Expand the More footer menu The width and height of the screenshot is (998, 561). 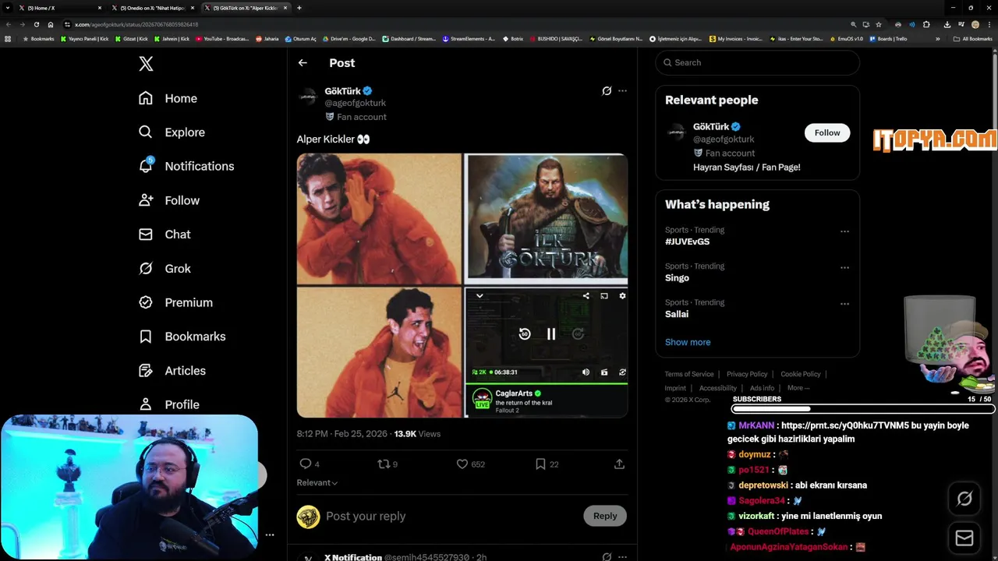coord(798,388)
